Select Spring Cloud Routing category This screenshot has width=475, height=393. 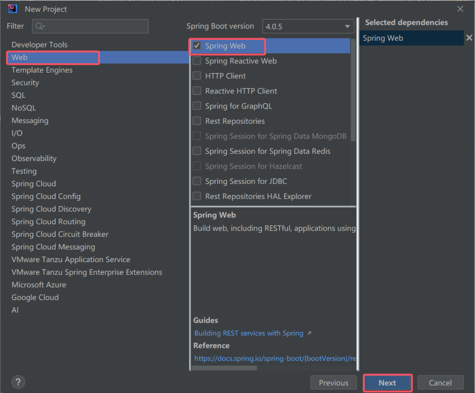click(48, 222)
